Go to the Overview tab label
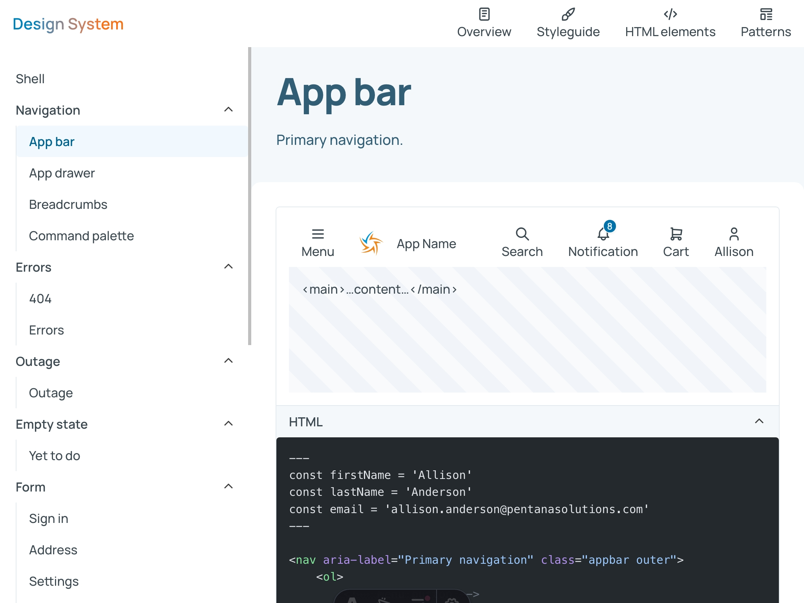 coord(484,32)
